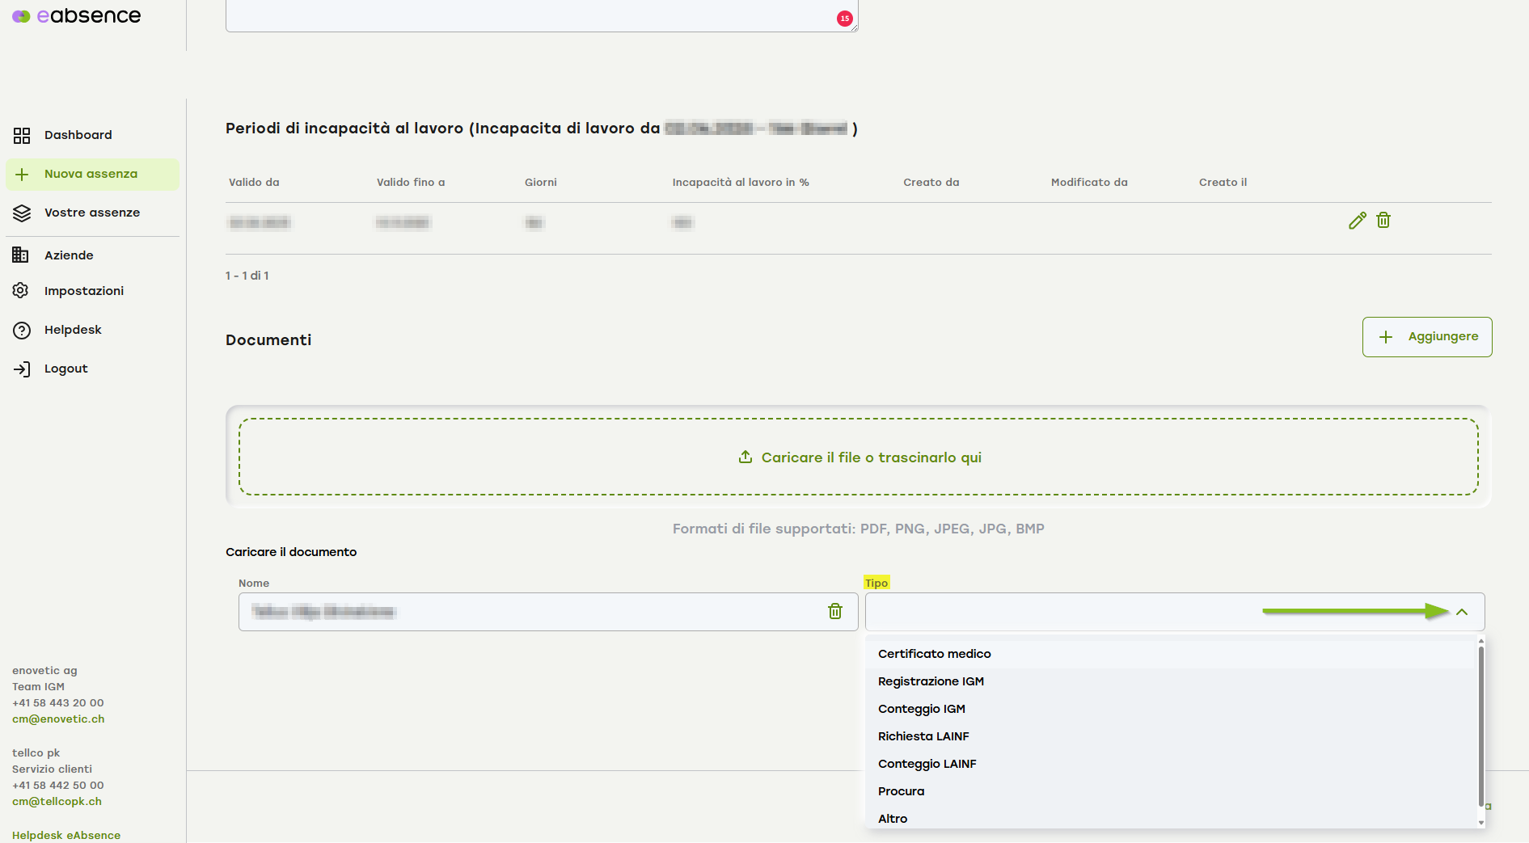The width and height of the screenshot is (1529, 843).
Task: Click the Logout arrow icon
Action: (22, 369)
